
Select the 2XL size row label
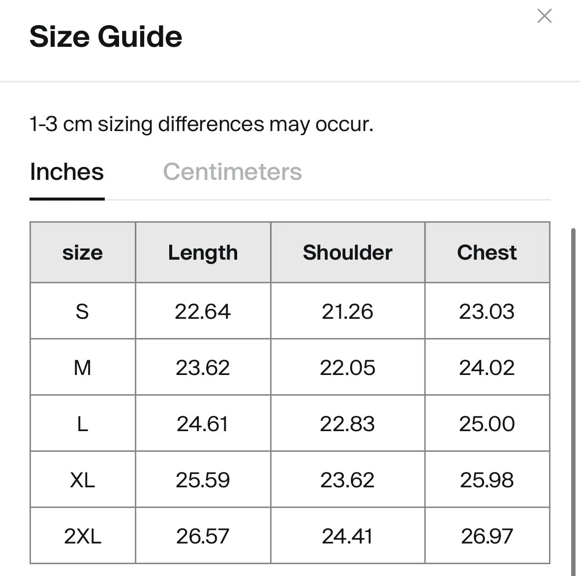[83, 536]
